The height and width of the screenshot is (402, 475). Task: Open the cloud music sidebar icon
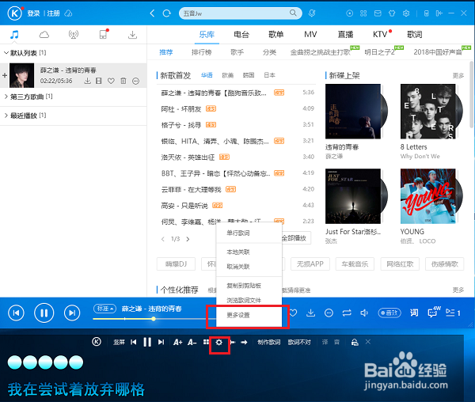[x=44, y=35]
